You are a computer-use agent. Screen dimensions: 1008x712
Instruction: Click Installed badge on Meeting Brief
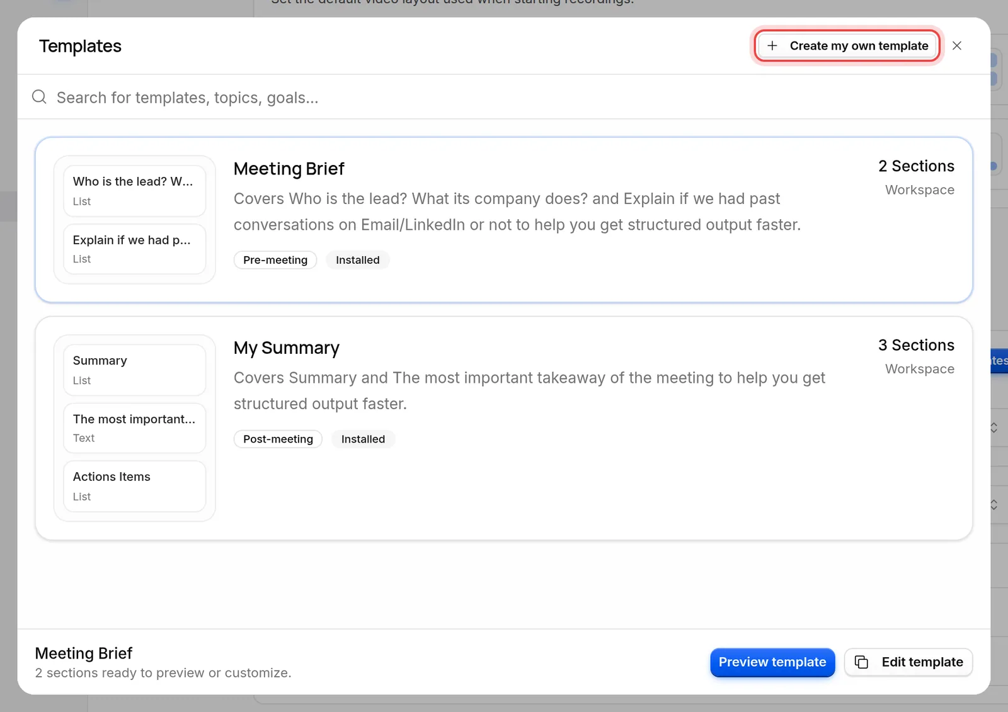pos(358,260)
